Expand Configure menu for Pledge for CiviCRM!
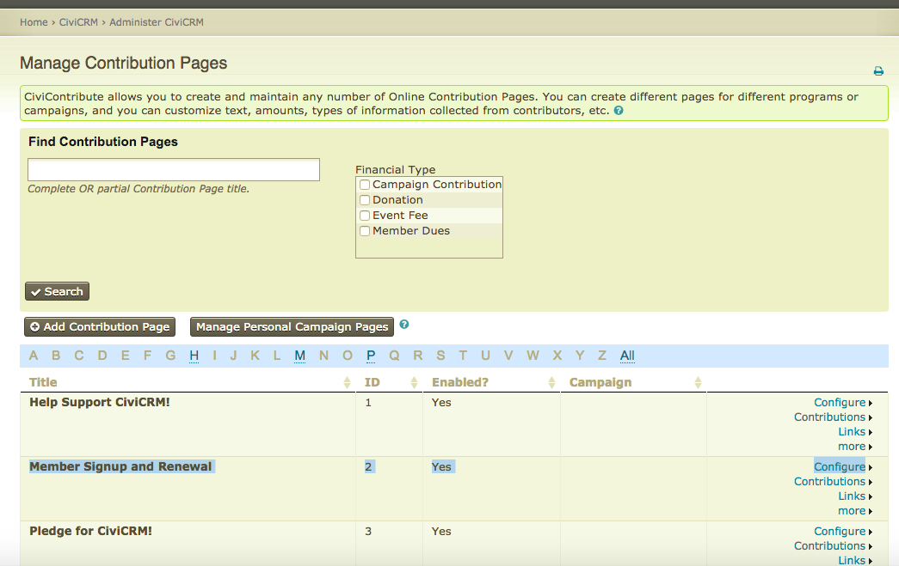Screen dimensions: 899x566 click(x=843, y=531)
